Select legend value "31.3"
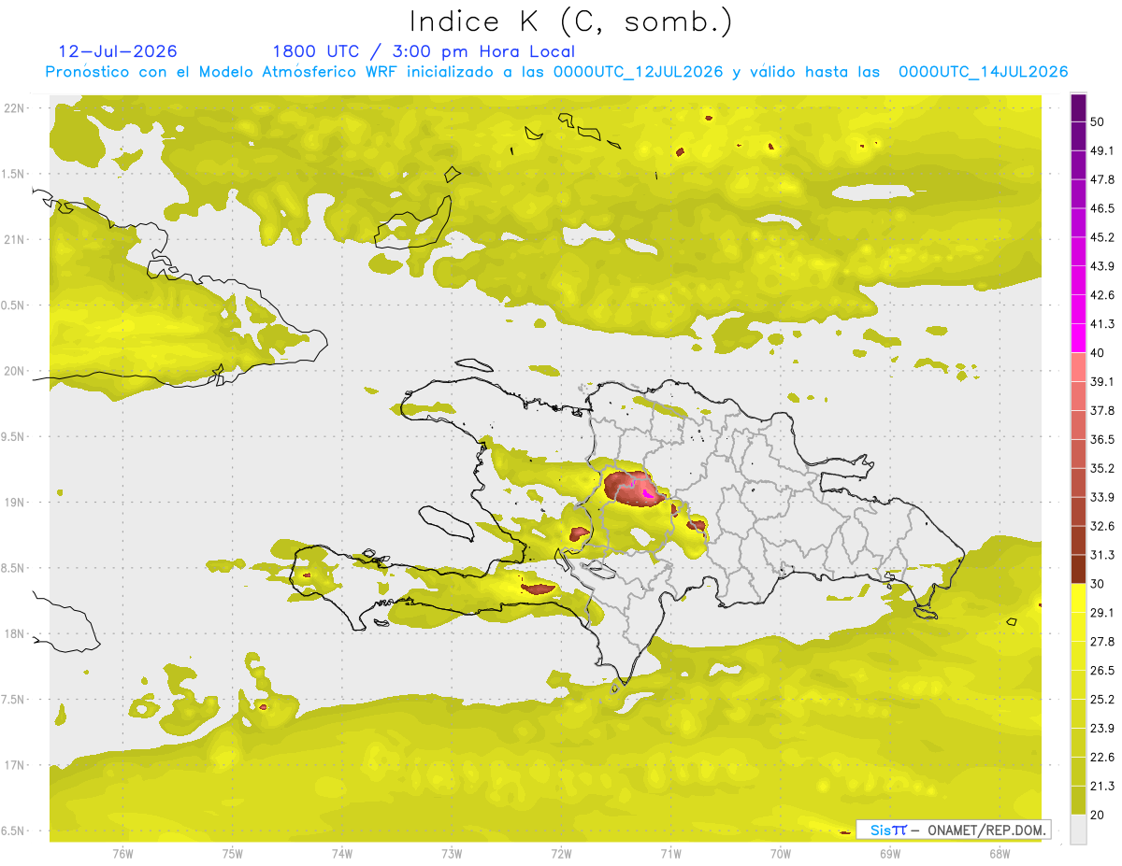The height and width of the screenshot is (866, 1122). [1102, 555]
